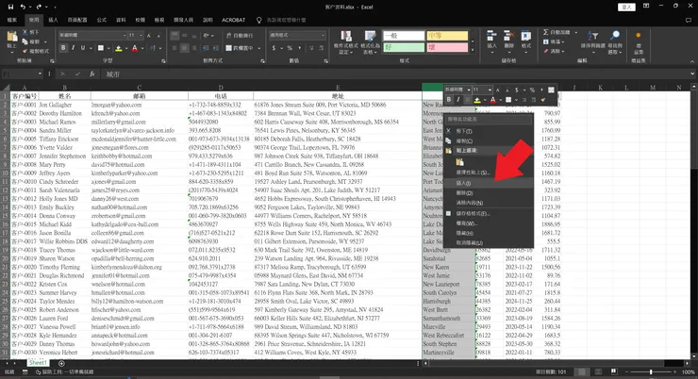Viewport: 698px width, 379px height.
Task: Collapse the ribbon with the chevron
Action: coord(691,61)
